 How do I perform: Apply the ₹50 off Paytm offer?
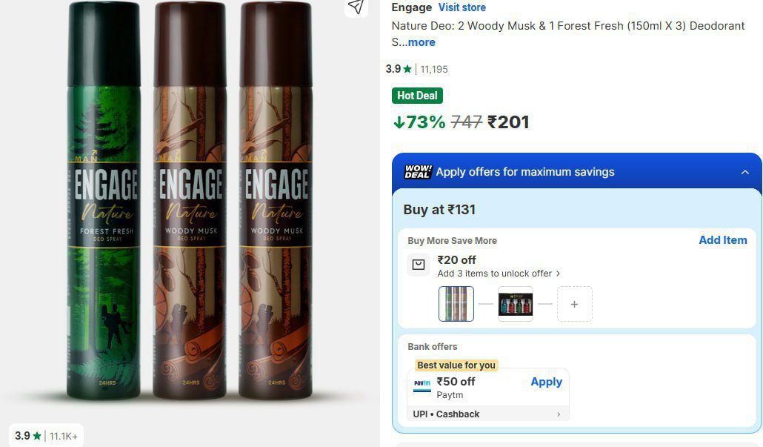(x=546, y=381)
